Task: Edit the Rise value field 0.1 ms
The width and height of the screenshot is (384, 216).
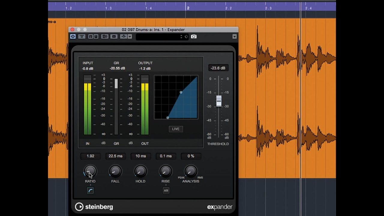Action: 166,156
